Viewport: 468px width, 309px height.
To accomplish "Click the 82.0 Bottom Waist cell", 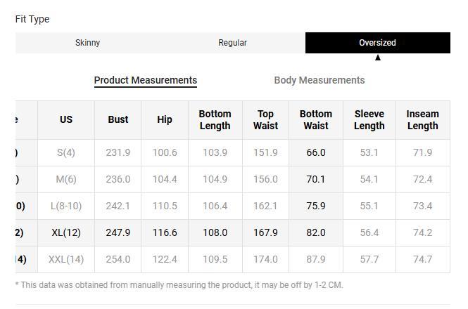I will [x=315, y=232].
